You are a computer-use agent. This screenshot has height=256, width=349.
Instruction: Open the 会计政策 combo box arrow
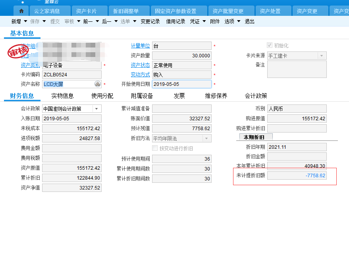point(97,109)
